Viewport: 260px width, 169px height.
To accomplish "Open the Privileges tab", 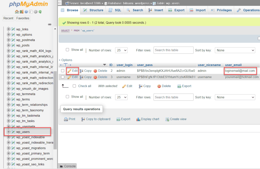I will (225, 10).
